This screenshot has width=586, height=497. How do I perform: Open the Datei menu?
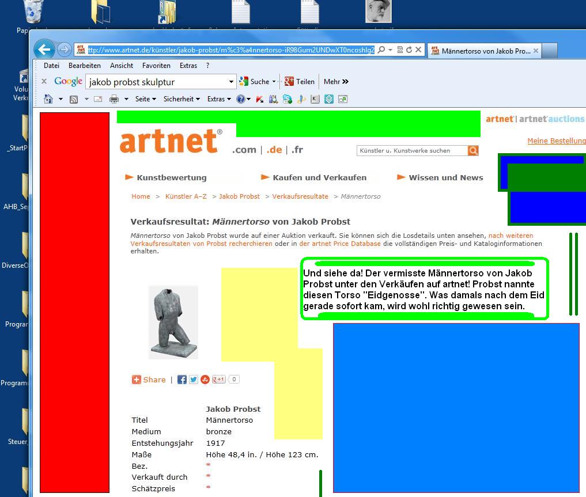(x=52, y=65)
